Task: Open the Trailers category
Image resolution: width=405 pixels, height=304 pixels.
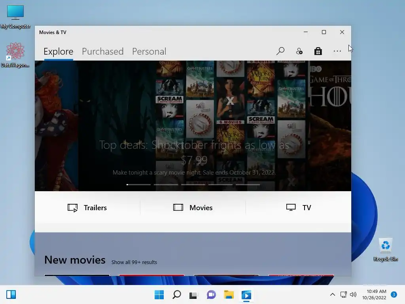Action: (87, 207)
